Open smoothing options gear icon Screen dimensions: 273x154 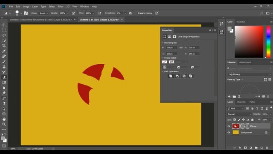[131, 13]
